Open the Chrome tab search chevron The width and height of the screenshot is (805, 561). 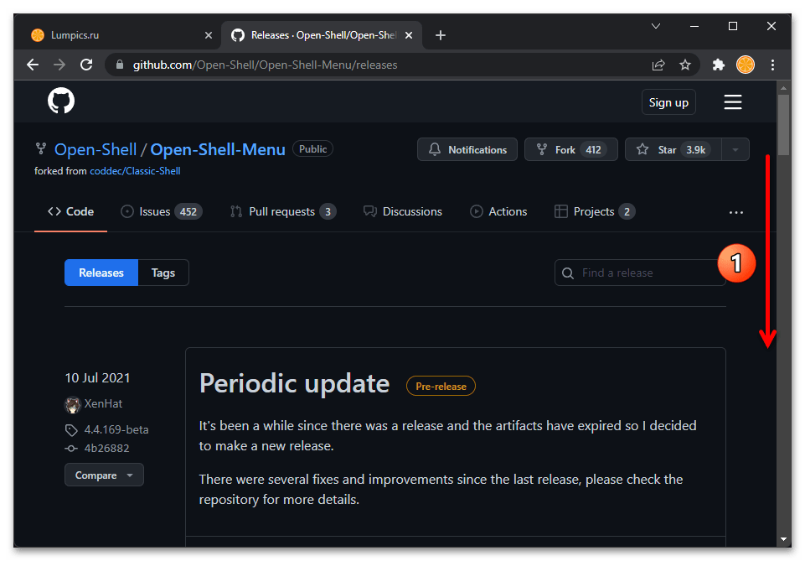(655, 27)
